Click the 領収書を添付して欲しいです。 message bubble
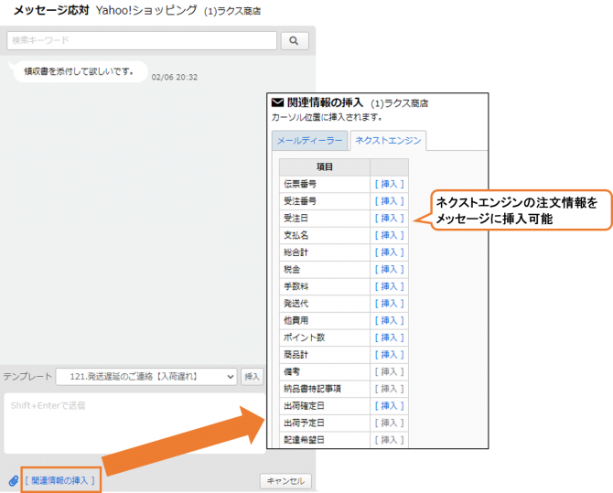The height and width of the screenshot is (493, 613). click(80, 71)
